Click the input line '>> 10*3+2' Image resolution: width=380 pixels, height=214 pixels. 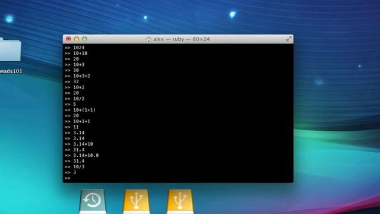[77, 76]
